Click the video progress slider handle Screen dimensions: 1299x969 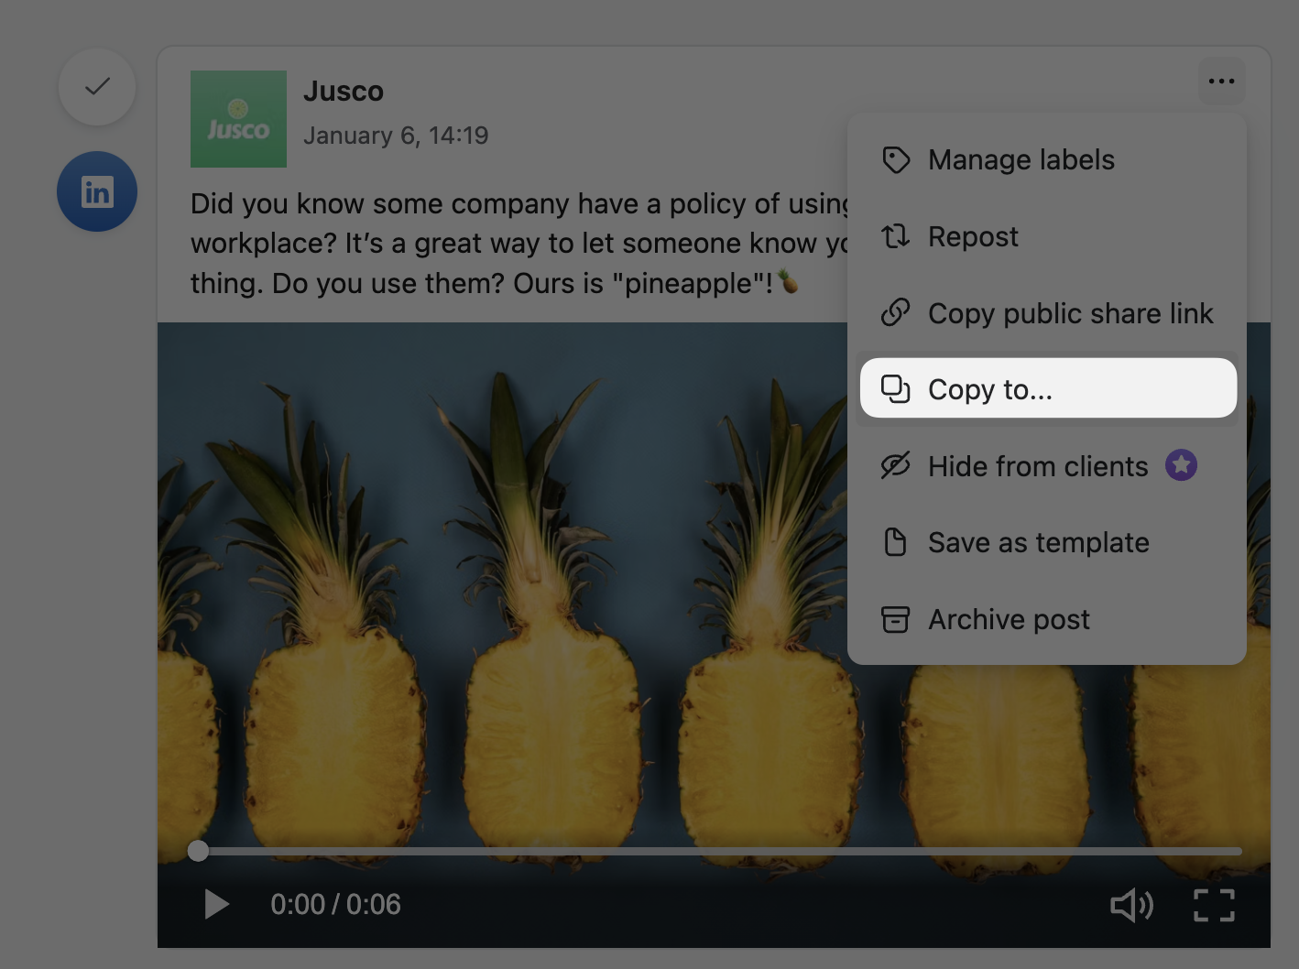198,851
